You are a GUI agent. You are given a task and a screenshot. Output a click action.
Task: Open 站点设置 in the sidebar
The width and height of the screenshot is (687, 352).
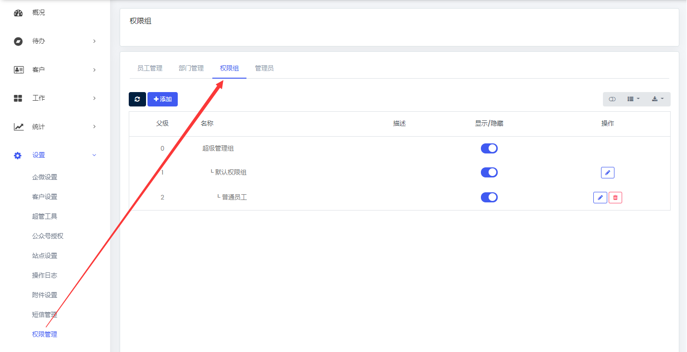click(45, 256)
